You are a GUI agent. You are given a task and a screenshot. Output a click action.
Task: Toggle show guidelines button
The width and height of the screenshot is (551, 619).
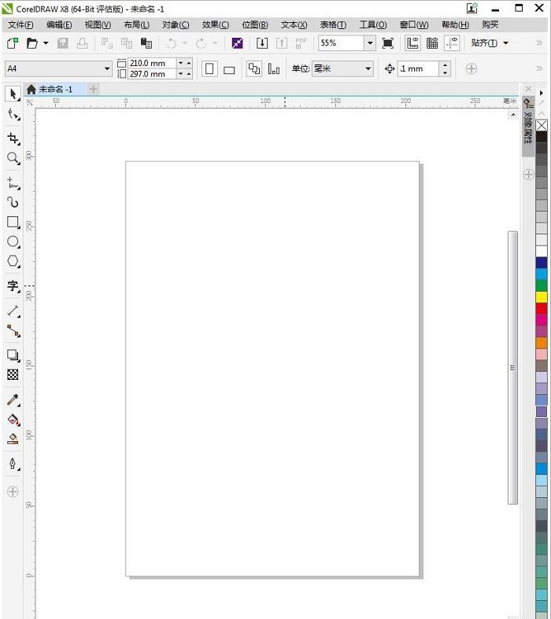(x=452, y=43)
